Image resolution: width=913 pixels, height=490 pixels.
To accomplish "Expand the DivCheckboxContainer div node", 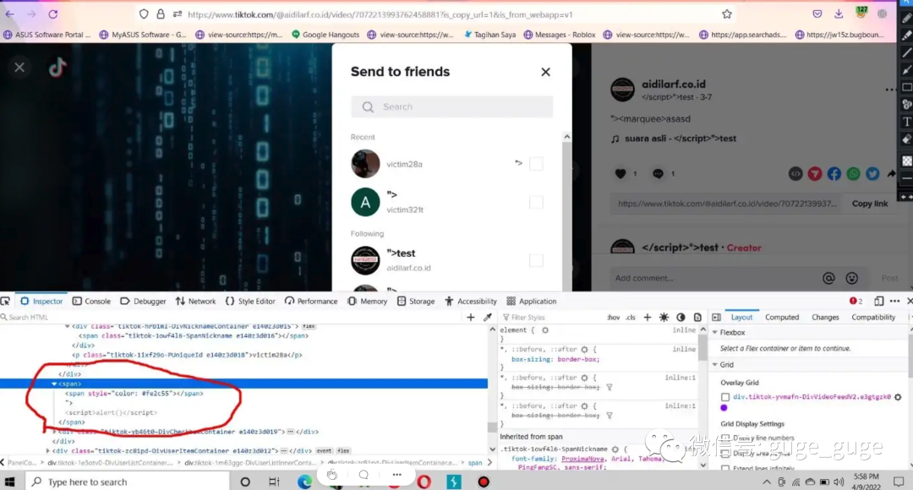I will 54,432.
